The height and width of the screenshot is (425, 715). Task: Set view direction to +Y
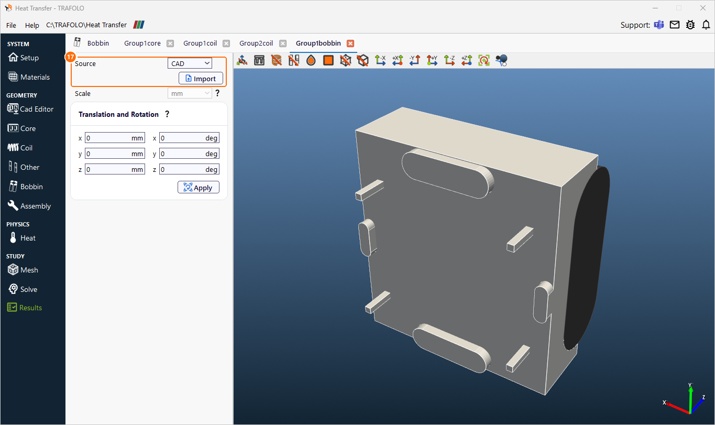pyautogui.click(x=432, y=60)
